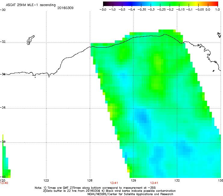Click the -36 latitude label
This screenshot has height=196, width=223.
point(3,107)
